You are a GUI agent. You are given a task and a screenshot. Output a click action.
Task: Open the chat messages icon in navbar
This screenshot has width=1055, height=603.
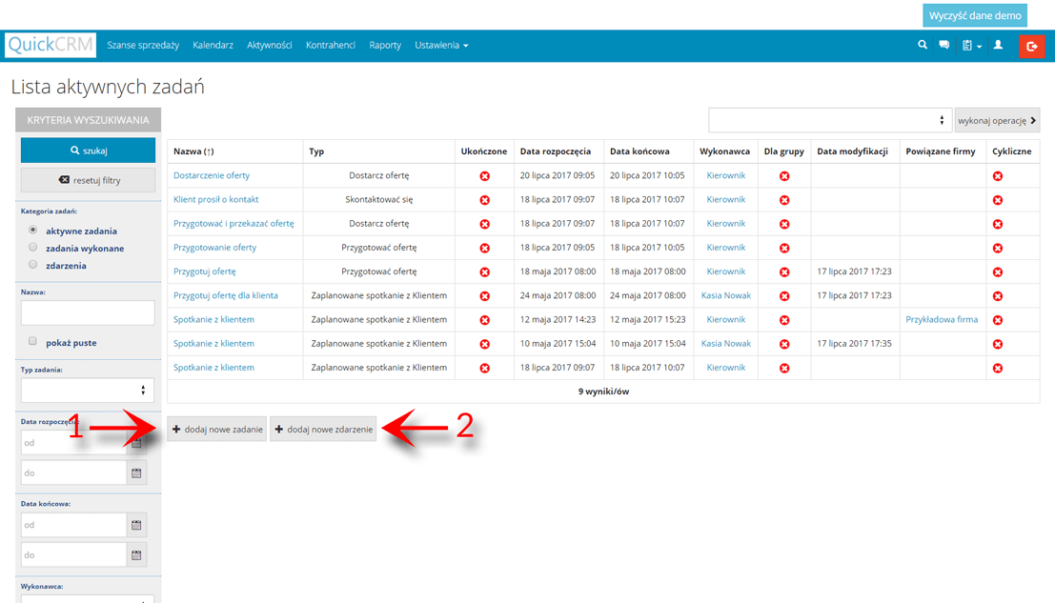[943, 45]
